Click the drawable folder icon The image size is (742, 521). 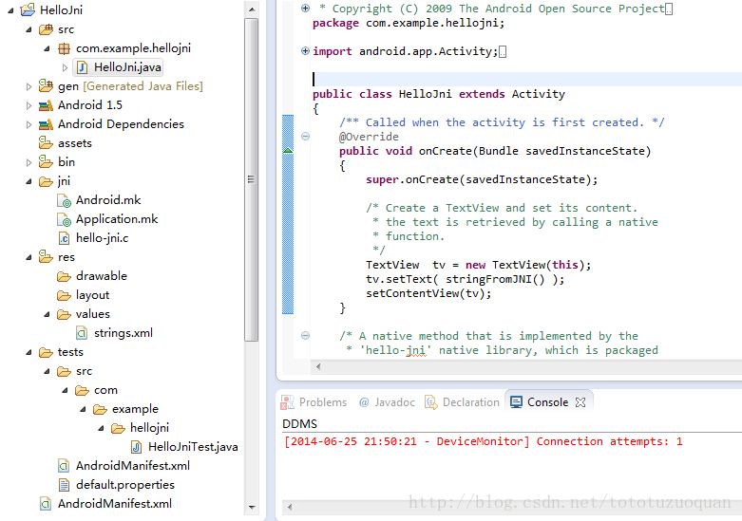pyautogui.click(x=64, y=276)
